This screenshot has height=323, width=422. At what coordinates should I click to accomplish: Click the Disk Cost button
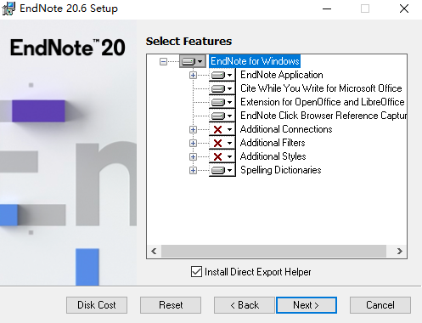[x=97, y=305]
